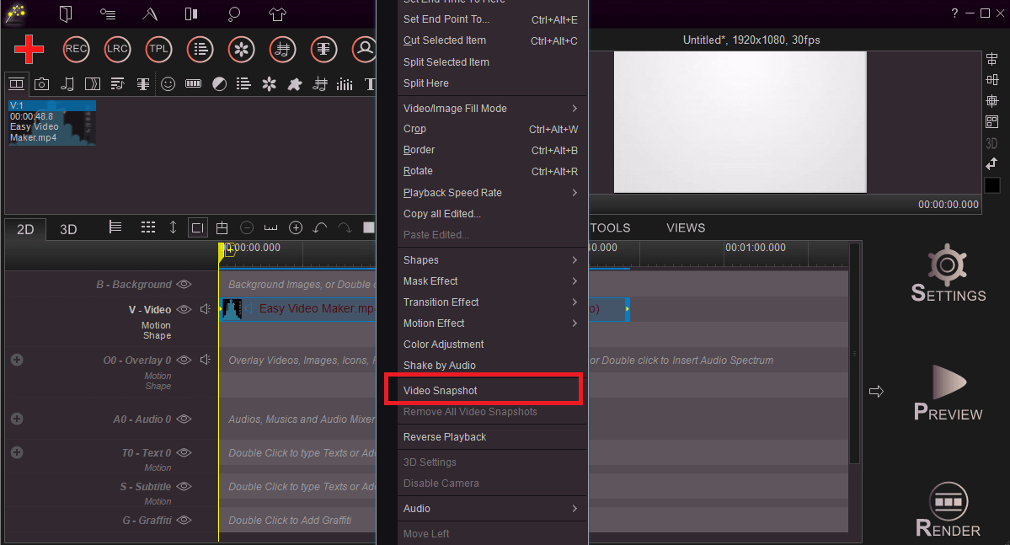Select the smiley face icons resource
This screenshot has width=1010, height=545.
point(168,83)
